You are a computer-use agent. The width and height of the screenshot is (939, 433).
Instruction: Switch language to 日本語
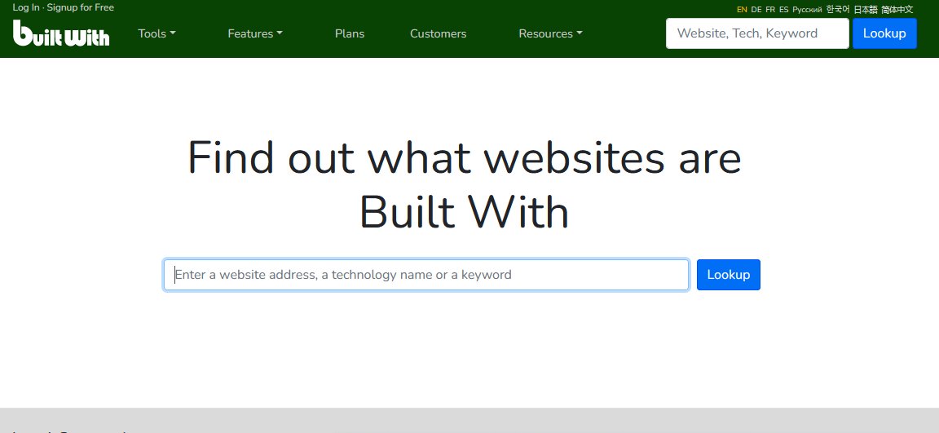866,10
